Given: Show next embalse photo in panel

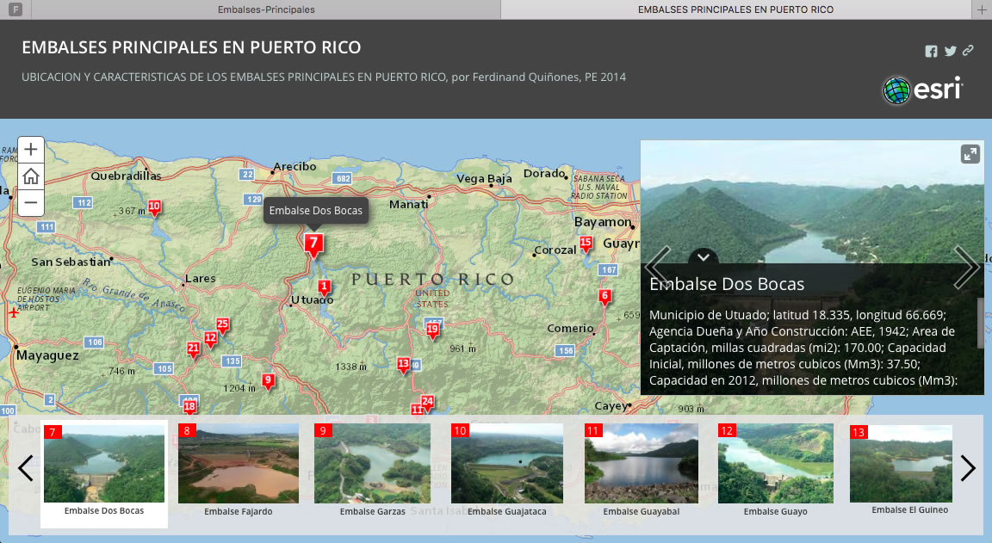Looking at the screenshot, I should point(966,268).
